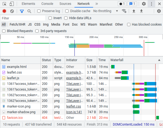This screenshot has width=163, height=128.
Task: Sort by the Name column header
Action: tap(21, 60)
